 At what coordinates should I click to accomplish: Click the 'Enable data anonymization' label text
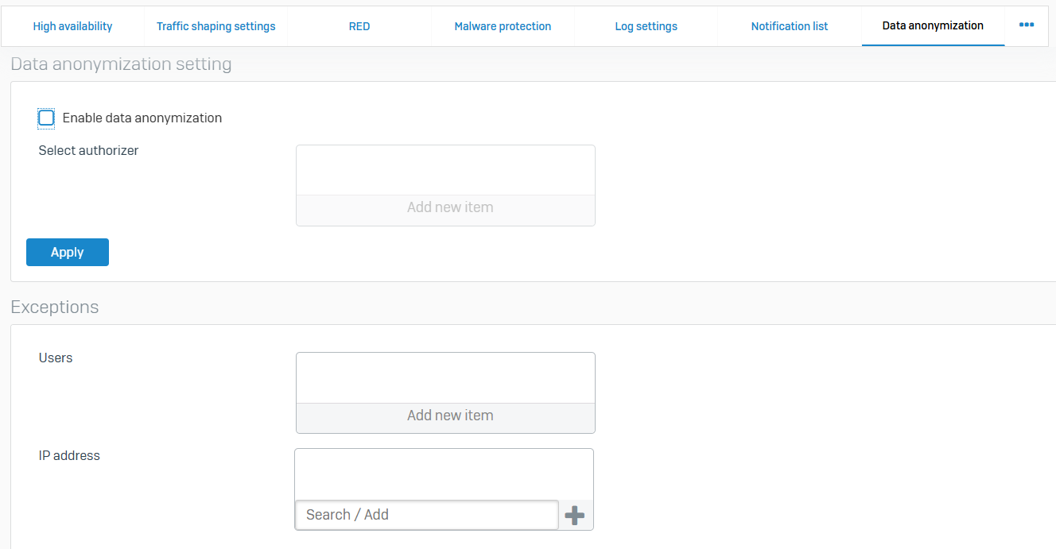tap(142, 118)
